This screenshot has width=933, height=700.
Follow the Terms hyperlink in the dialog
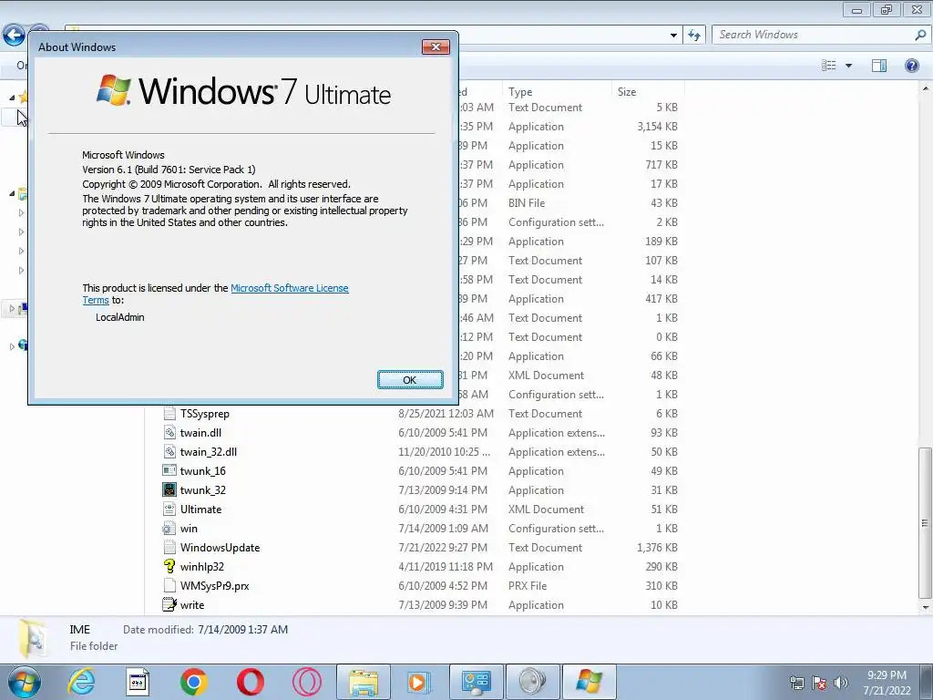(95, 300)
